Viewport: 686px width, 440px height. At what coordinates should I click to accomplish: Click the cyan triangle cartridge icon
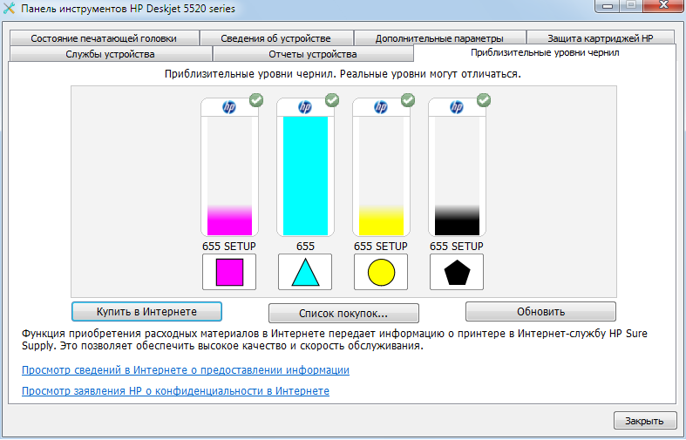304,272
